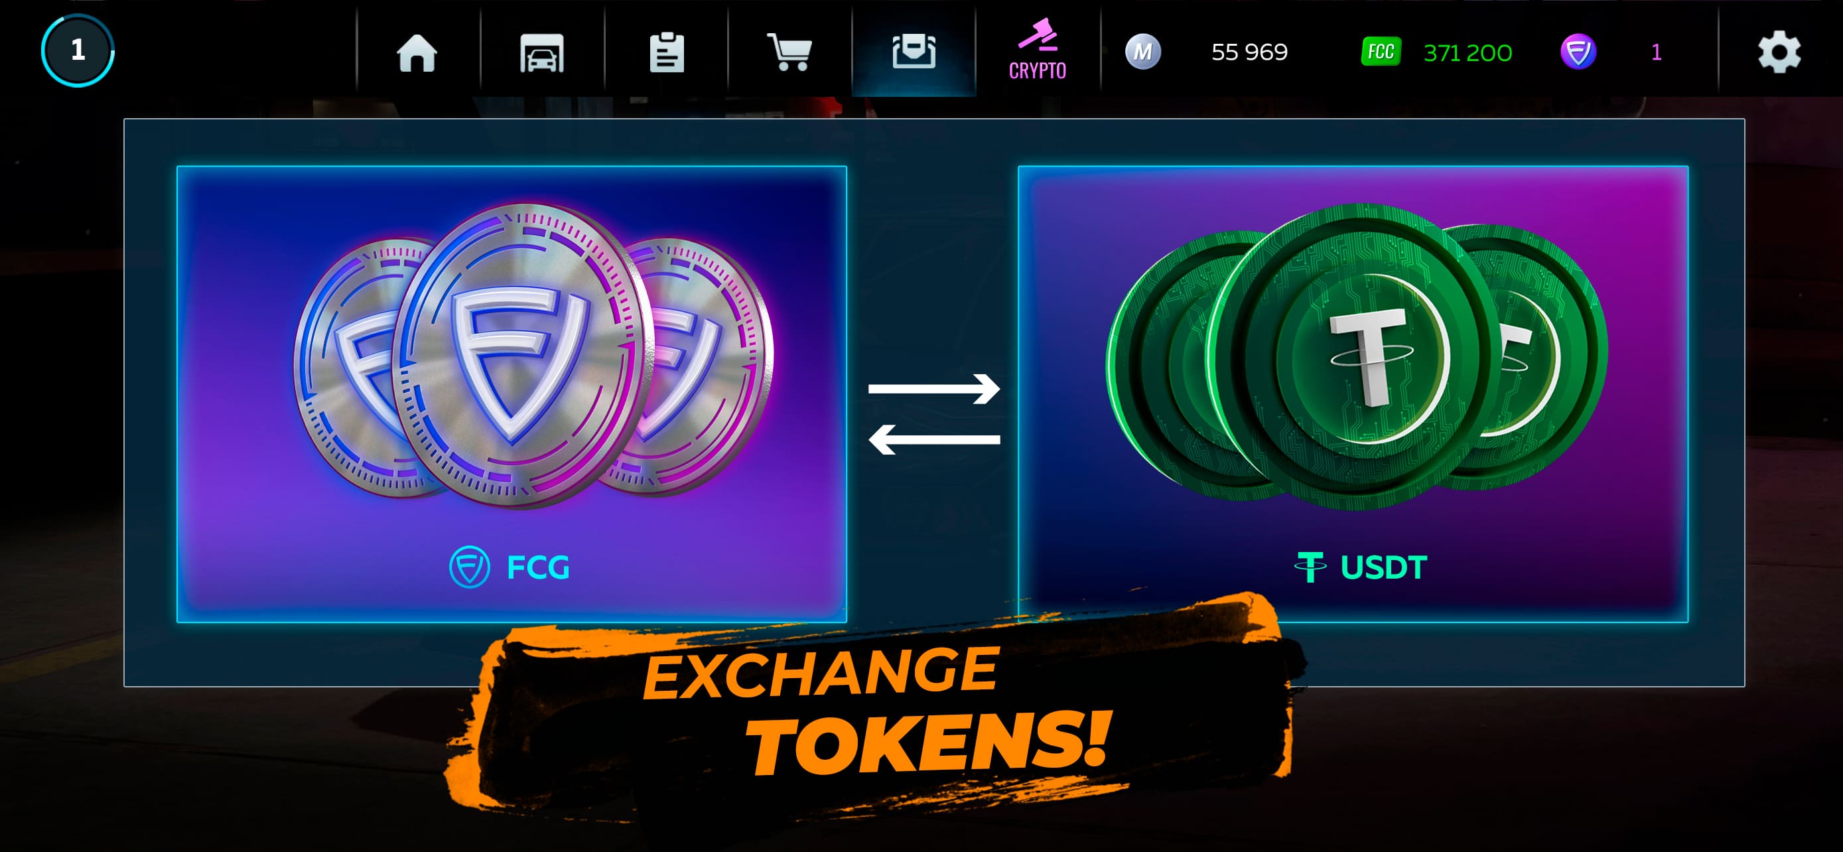The image size is (1843, 852).
Task: Click the purple FCG token icon
Action: pos(1578,52)
